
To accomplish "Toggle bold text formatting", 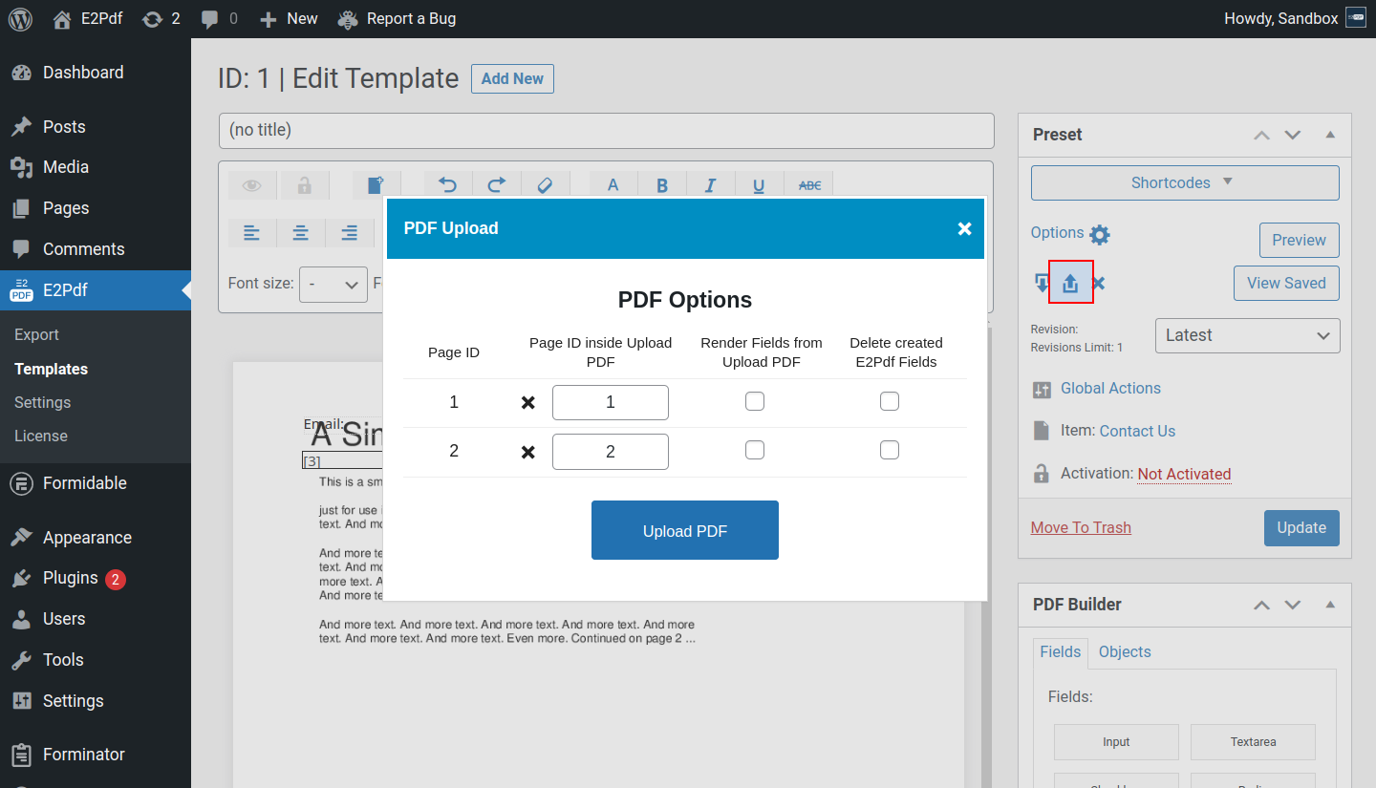I will 661,185.
